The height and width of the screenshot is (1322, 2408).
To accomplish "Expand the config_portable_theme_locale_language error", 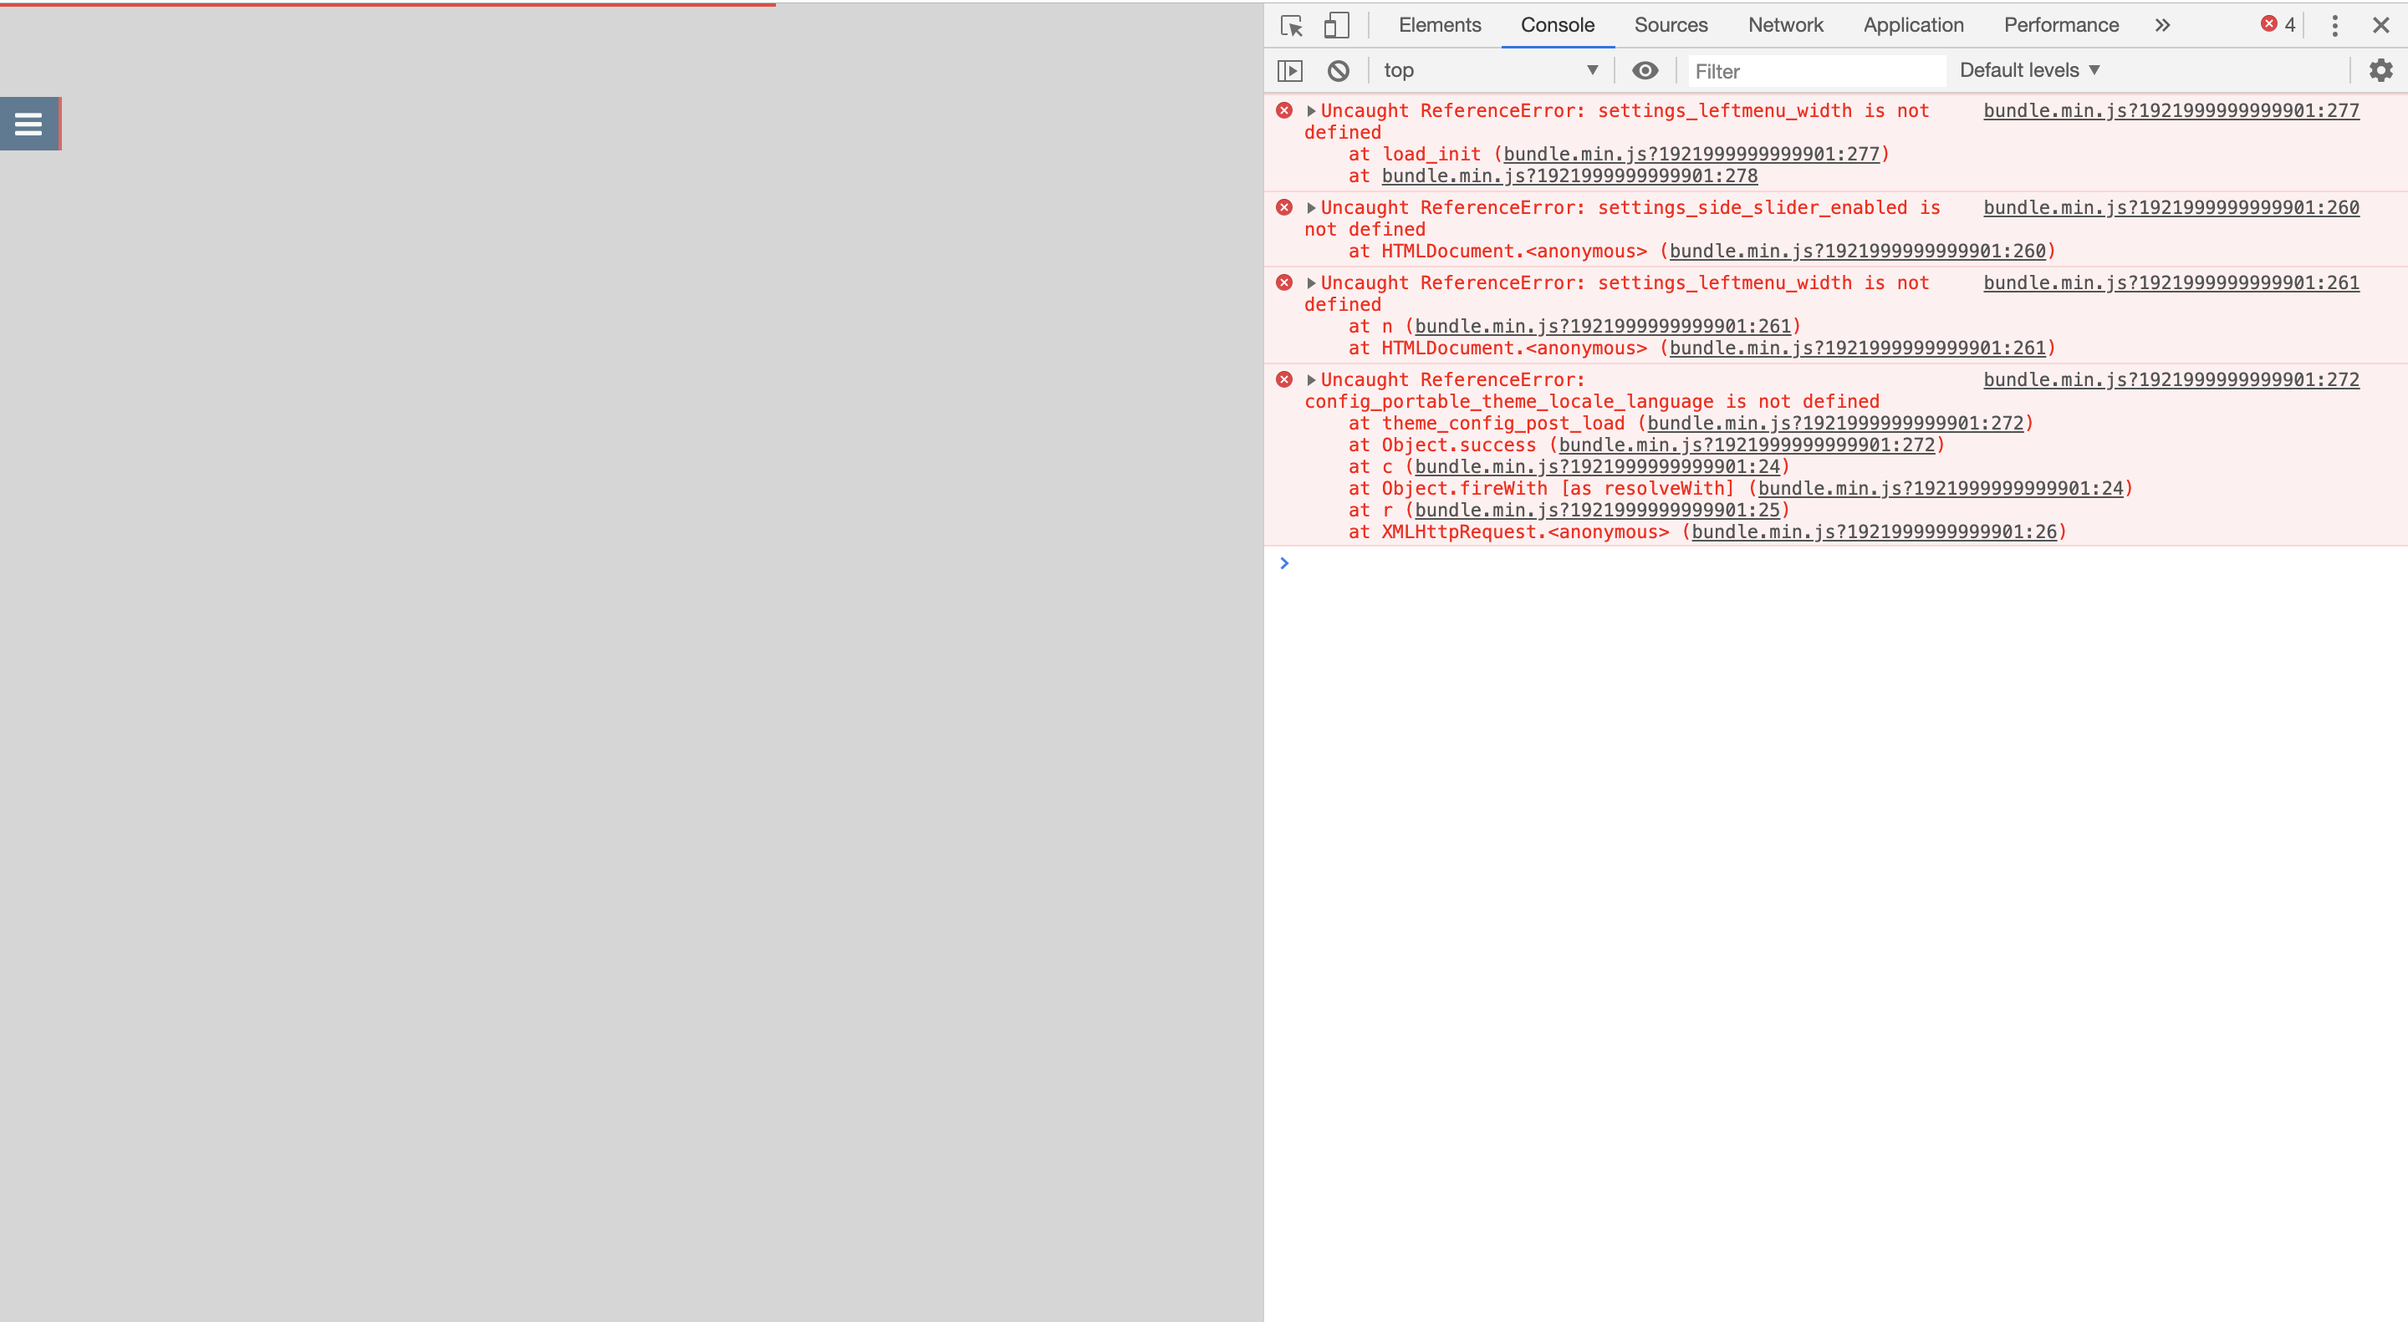I will [1310, 379].
